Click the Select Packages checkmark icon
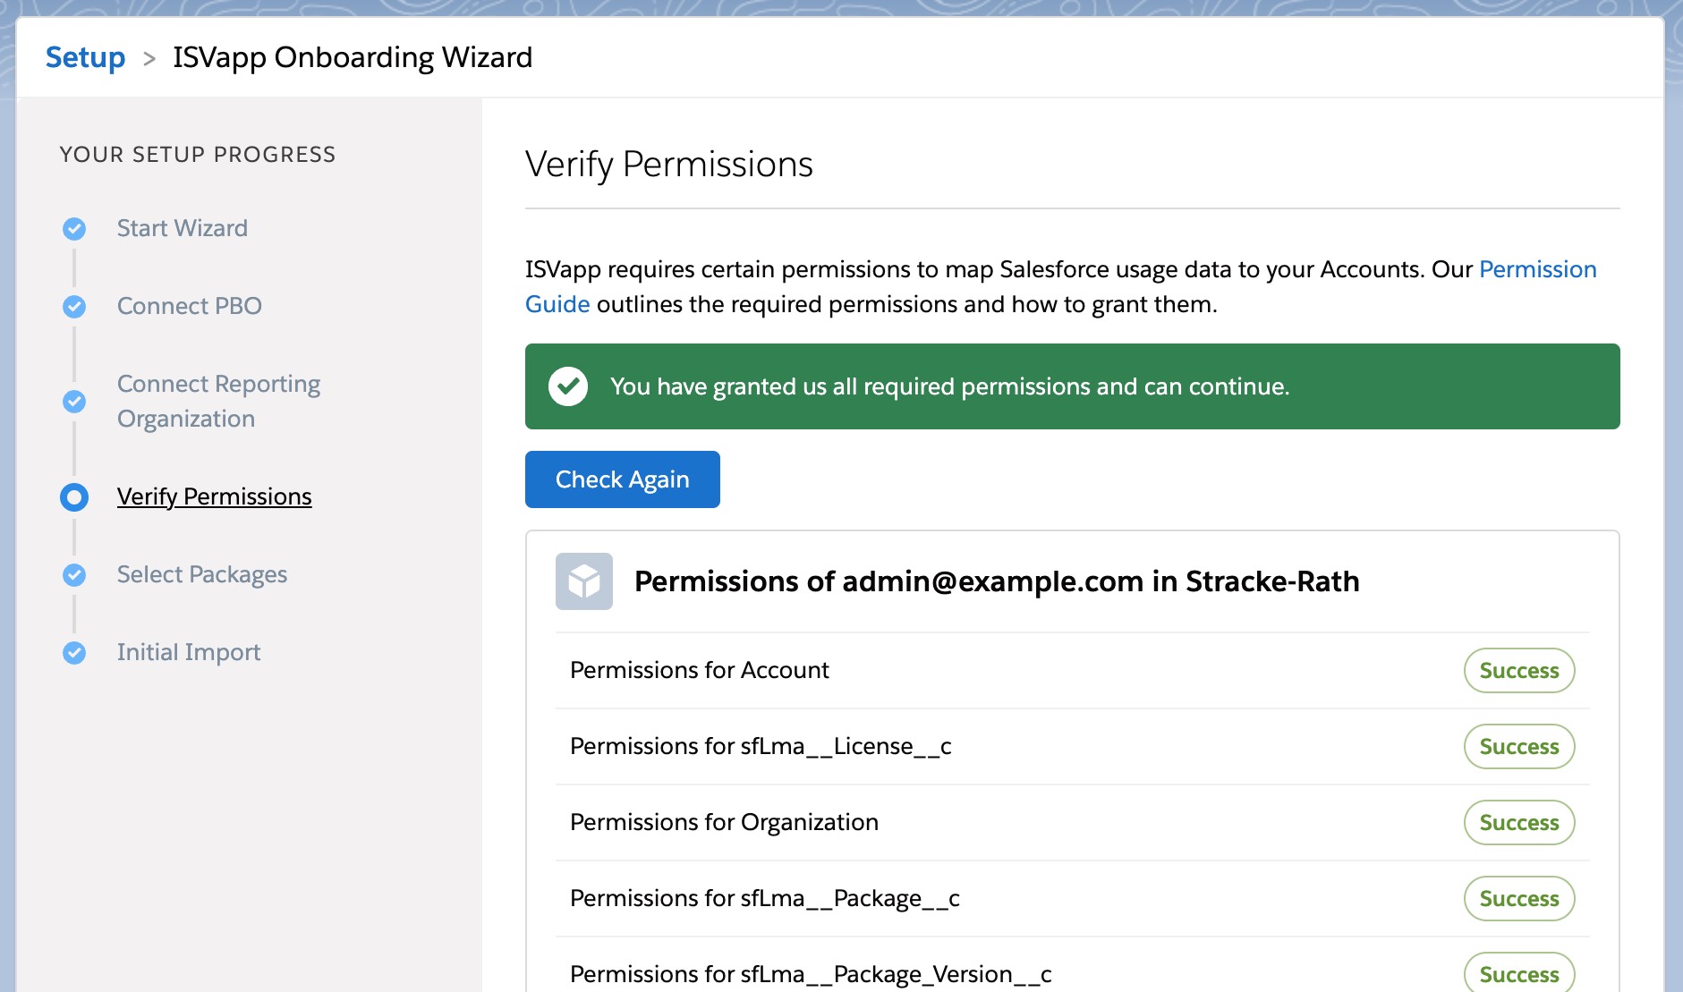The image size is (1683, 992). [x=74, y=575]
